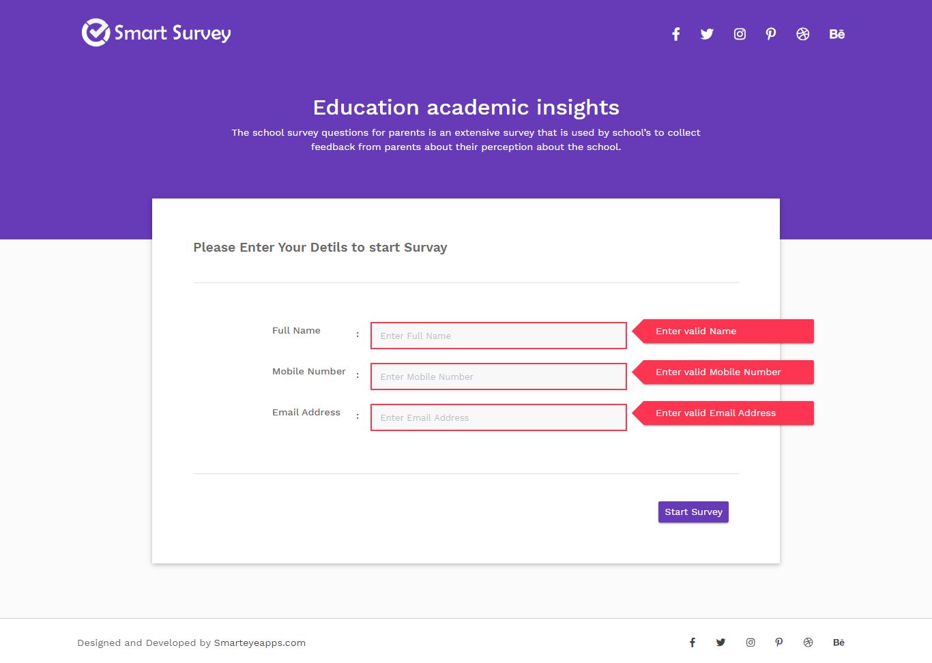This screenshot has height=663, width=932.
Task: Open Behance from the header icons
Action: (837, 34)
